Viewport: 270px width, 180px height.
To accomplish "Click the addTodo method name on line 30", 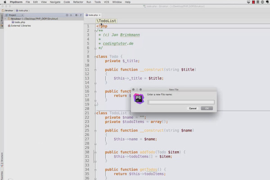I will (x=148, y=152).
